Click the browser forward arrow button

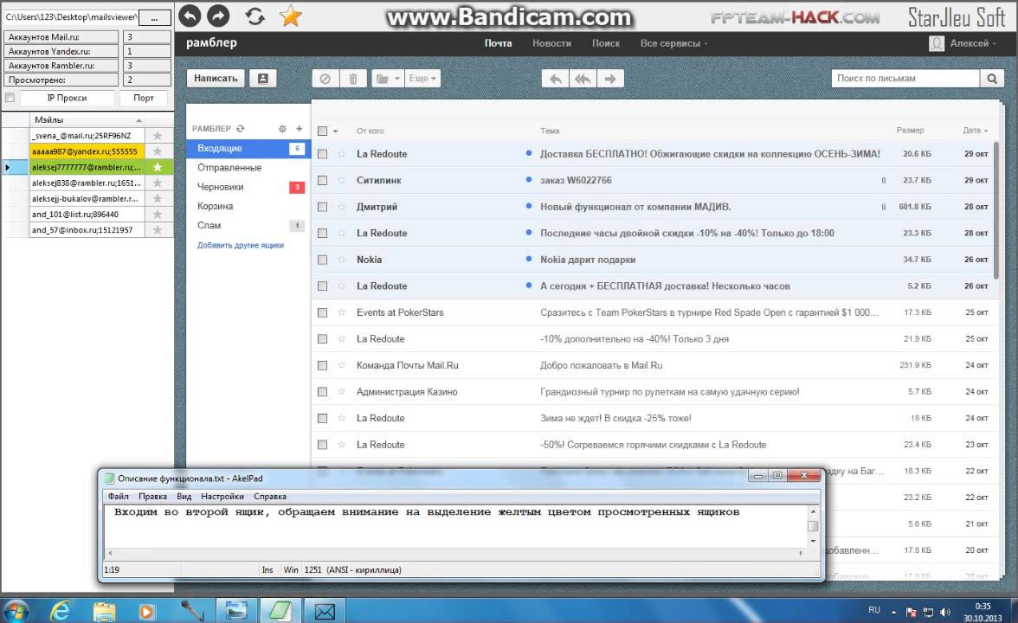(x=218, y=16)
